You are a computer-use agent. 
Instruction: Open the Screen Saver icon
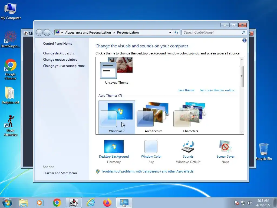click(x=225, y=147)
